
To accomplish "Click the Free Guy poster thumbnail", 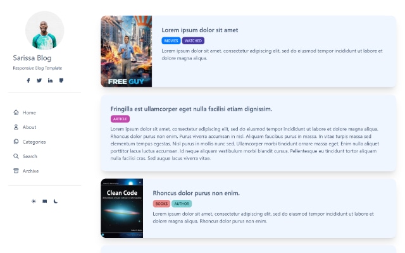I will [x=126, y=51].
